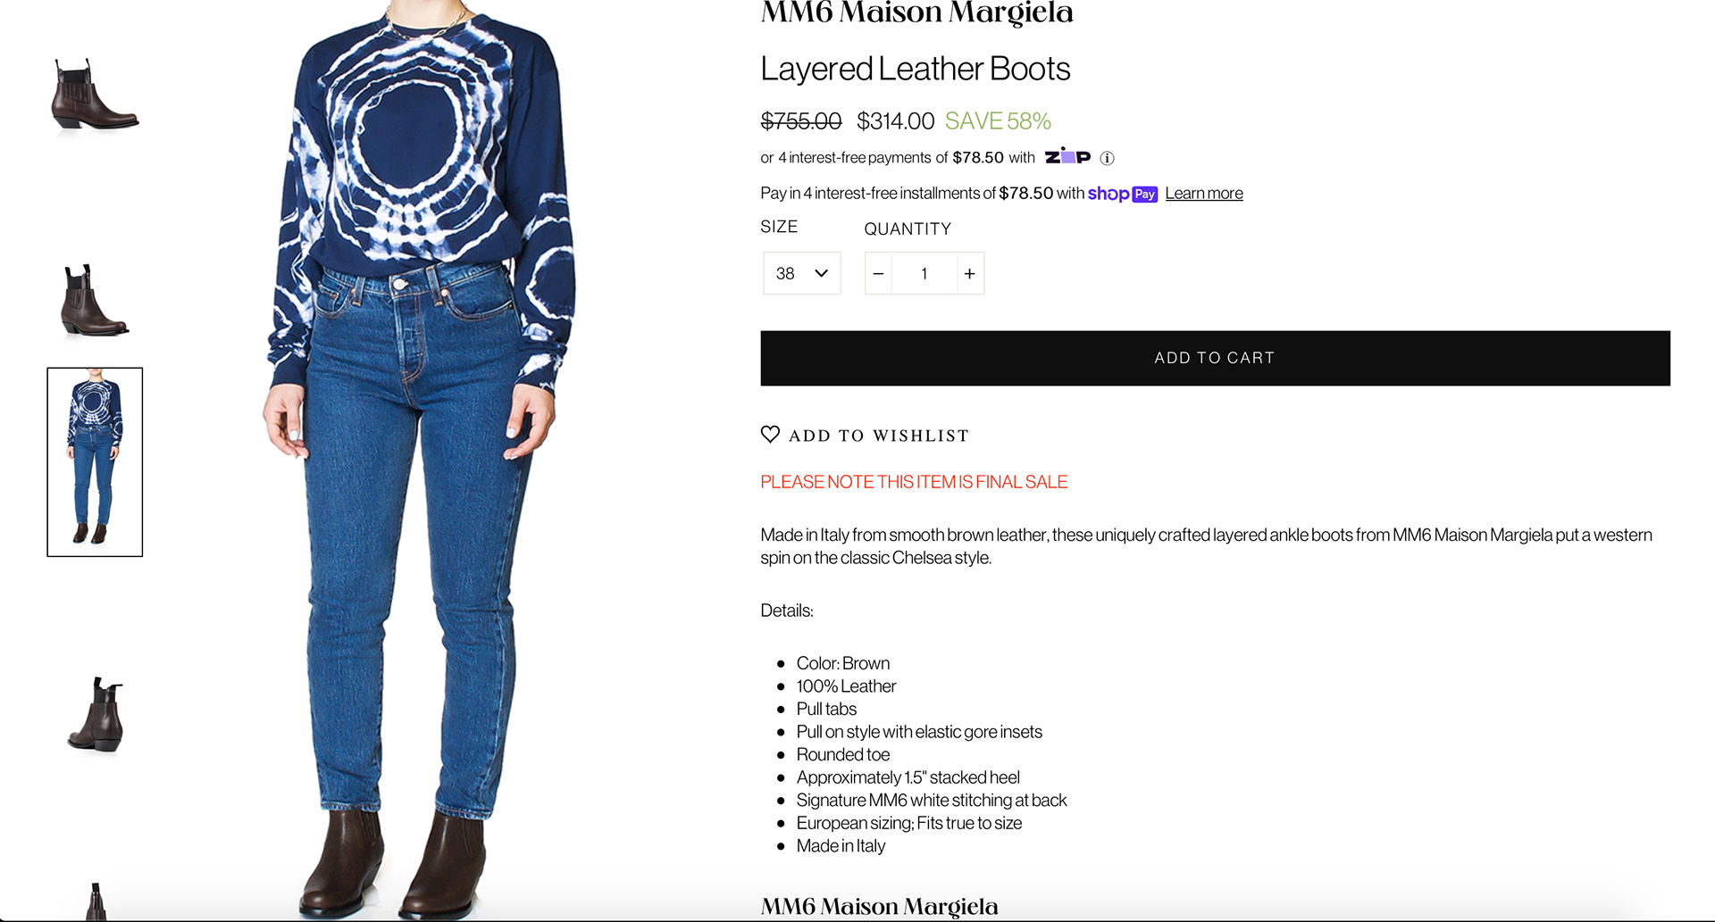
Task: Open the Shop Pay Learn more link
Action: click(x=1203, y=194)
